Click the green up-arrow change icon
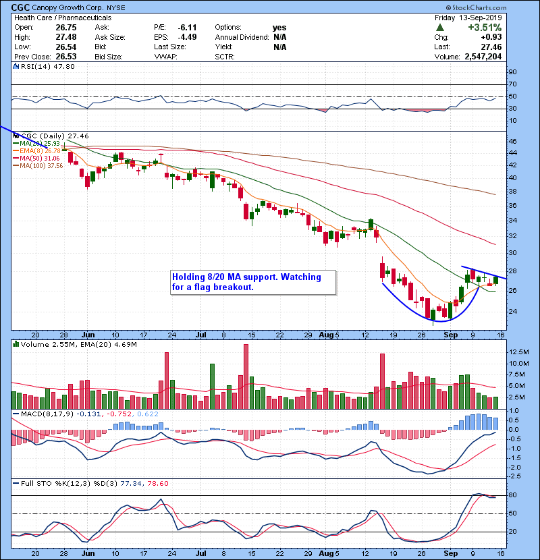The image size is (540, 560). [440, 28]
